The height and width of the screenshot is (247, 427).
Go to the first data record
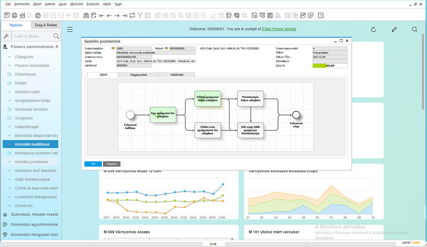(x=101, y=15)
